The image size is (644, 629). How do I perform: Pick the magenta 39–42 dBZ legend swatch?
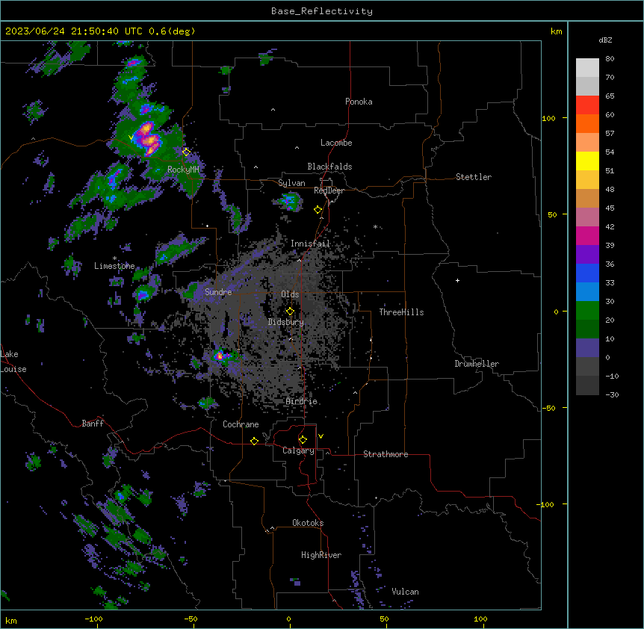pyautogui.click(x=587, y=235)
